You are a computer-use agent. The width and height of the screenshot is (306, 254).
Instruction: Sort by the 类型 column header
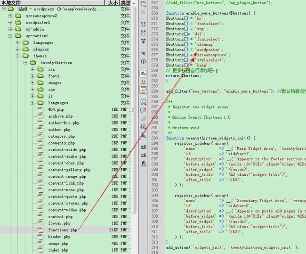[x=125, y=2]
